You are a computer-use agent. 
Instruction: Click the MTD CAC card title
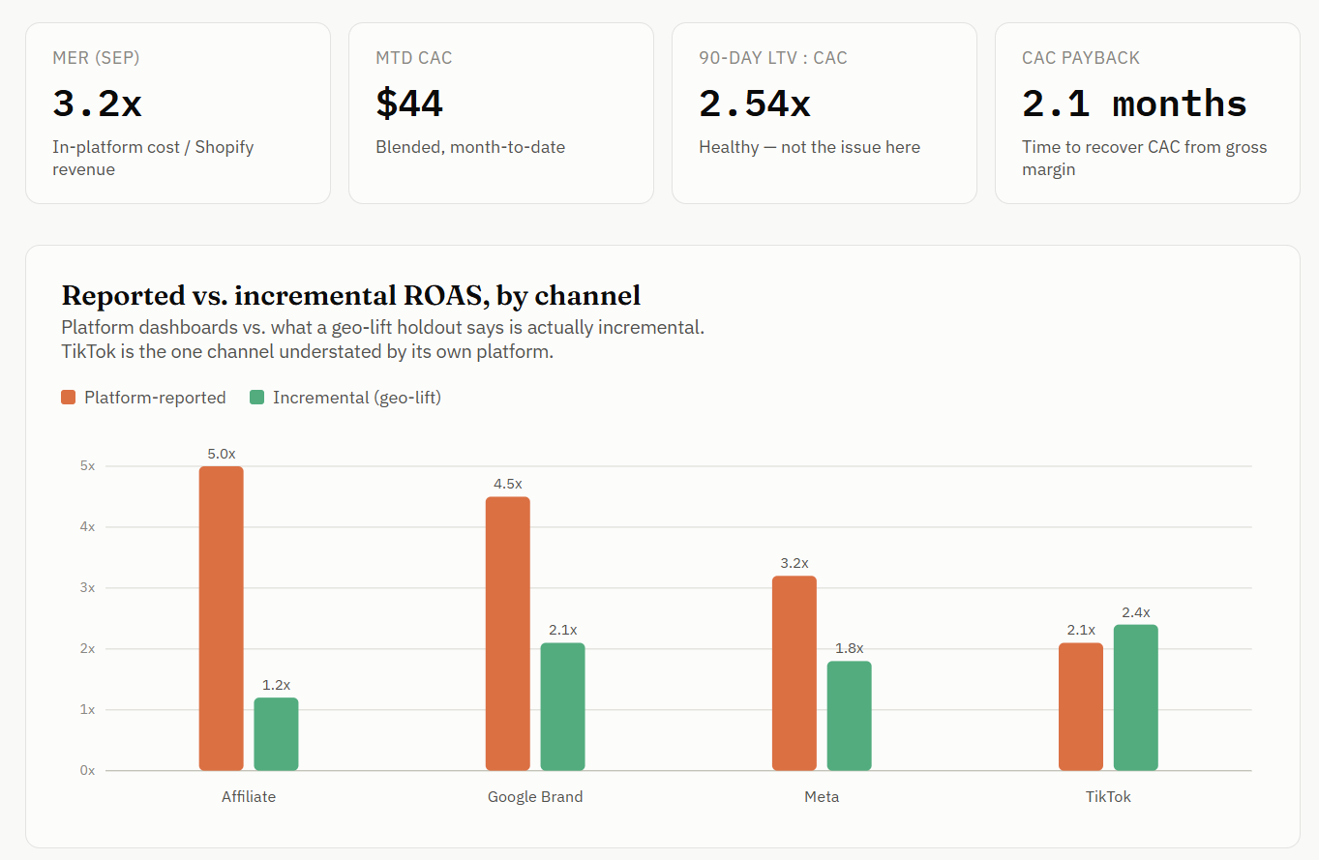[x=413, y=58]
